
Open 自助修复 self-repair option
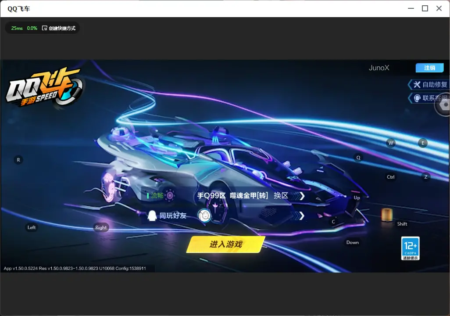(x=429, y=84)
